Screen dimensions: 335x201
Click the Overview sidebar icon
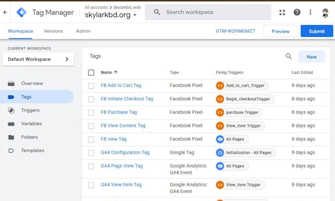[x=11, y=84]
